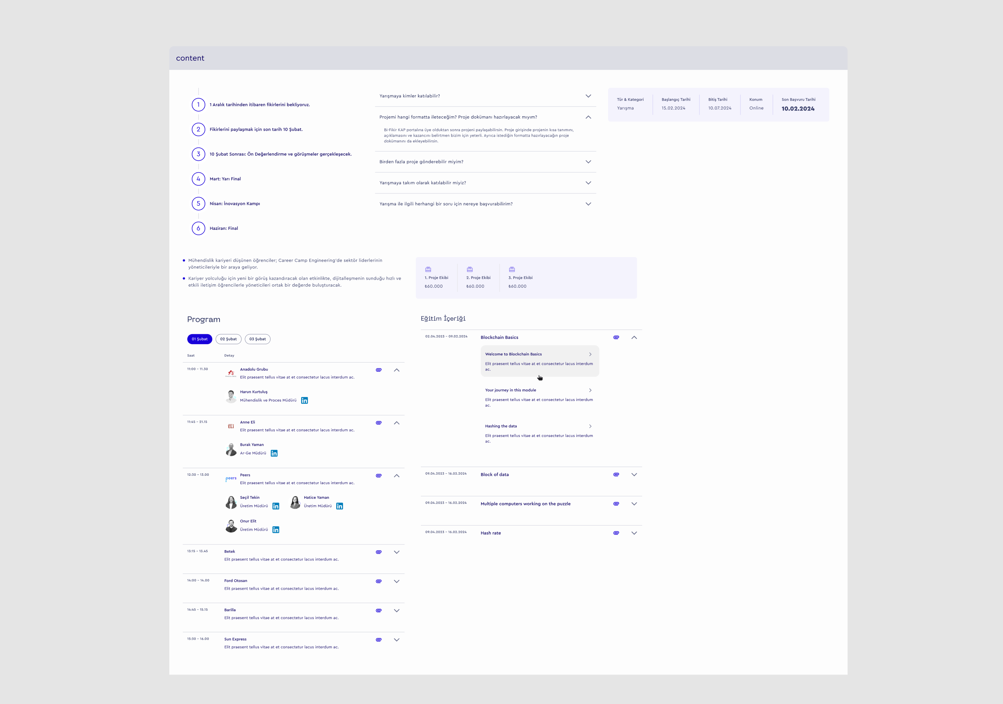
Task: Switch to 03 Şubat tab
Action: tap(257, 339)
